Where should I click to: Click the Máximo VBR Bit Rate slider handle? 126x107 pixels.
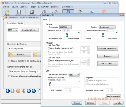pos(50,84)
